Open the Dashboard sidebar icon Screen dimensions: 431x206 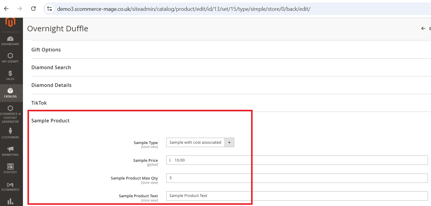(x=10, y=39)
